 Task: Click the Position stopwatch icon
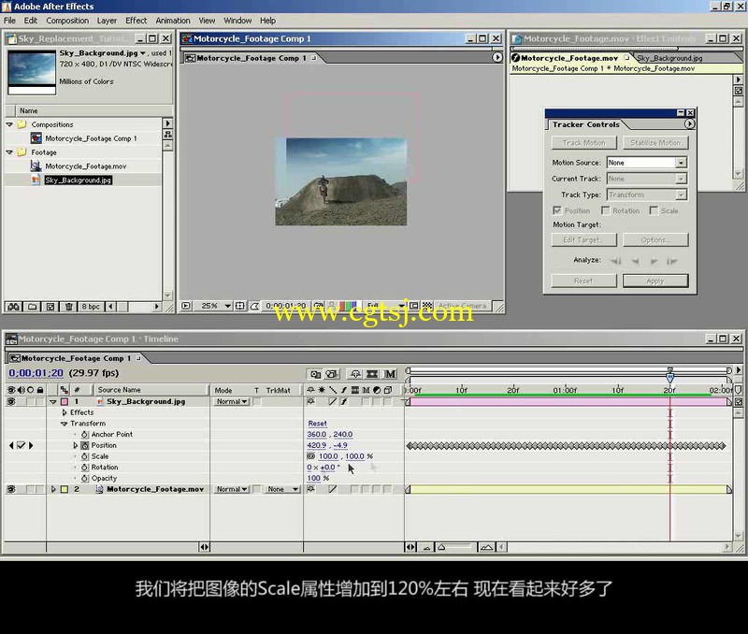pos(84,445)
